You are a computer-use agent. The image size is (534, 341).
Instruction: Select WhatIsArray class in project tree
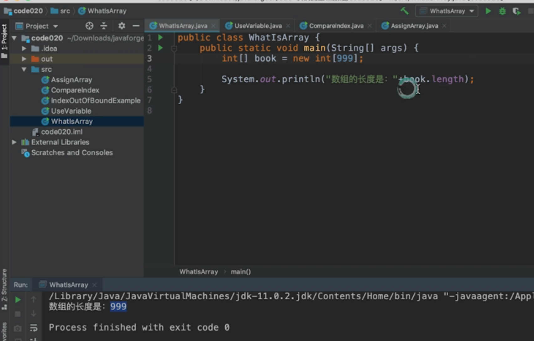tap(72, 121)
